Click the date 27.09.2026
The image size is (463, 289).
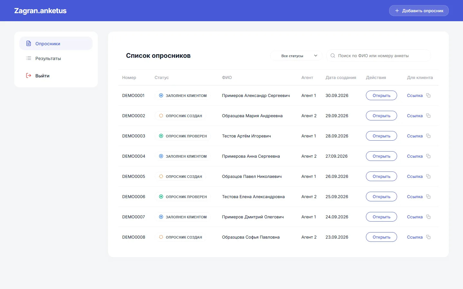[337, 156]
